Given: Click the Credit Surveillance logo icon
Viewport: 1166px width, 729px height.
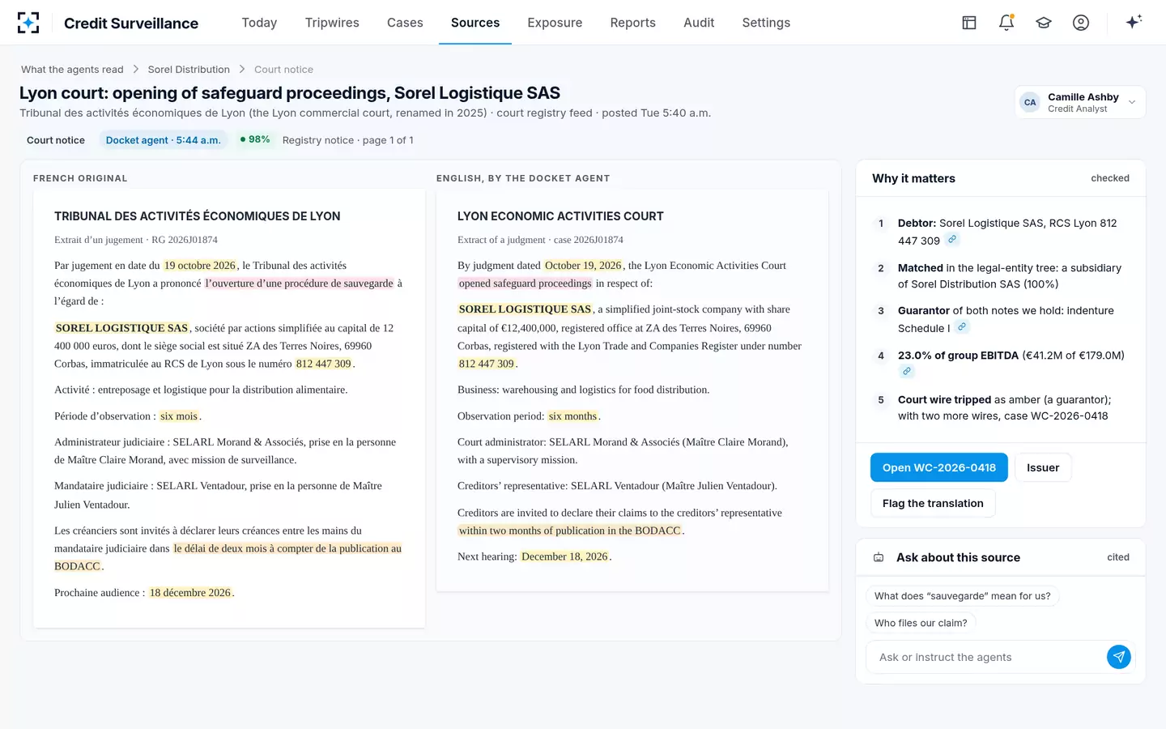Looking at the screenshot, I should [28, 23].
